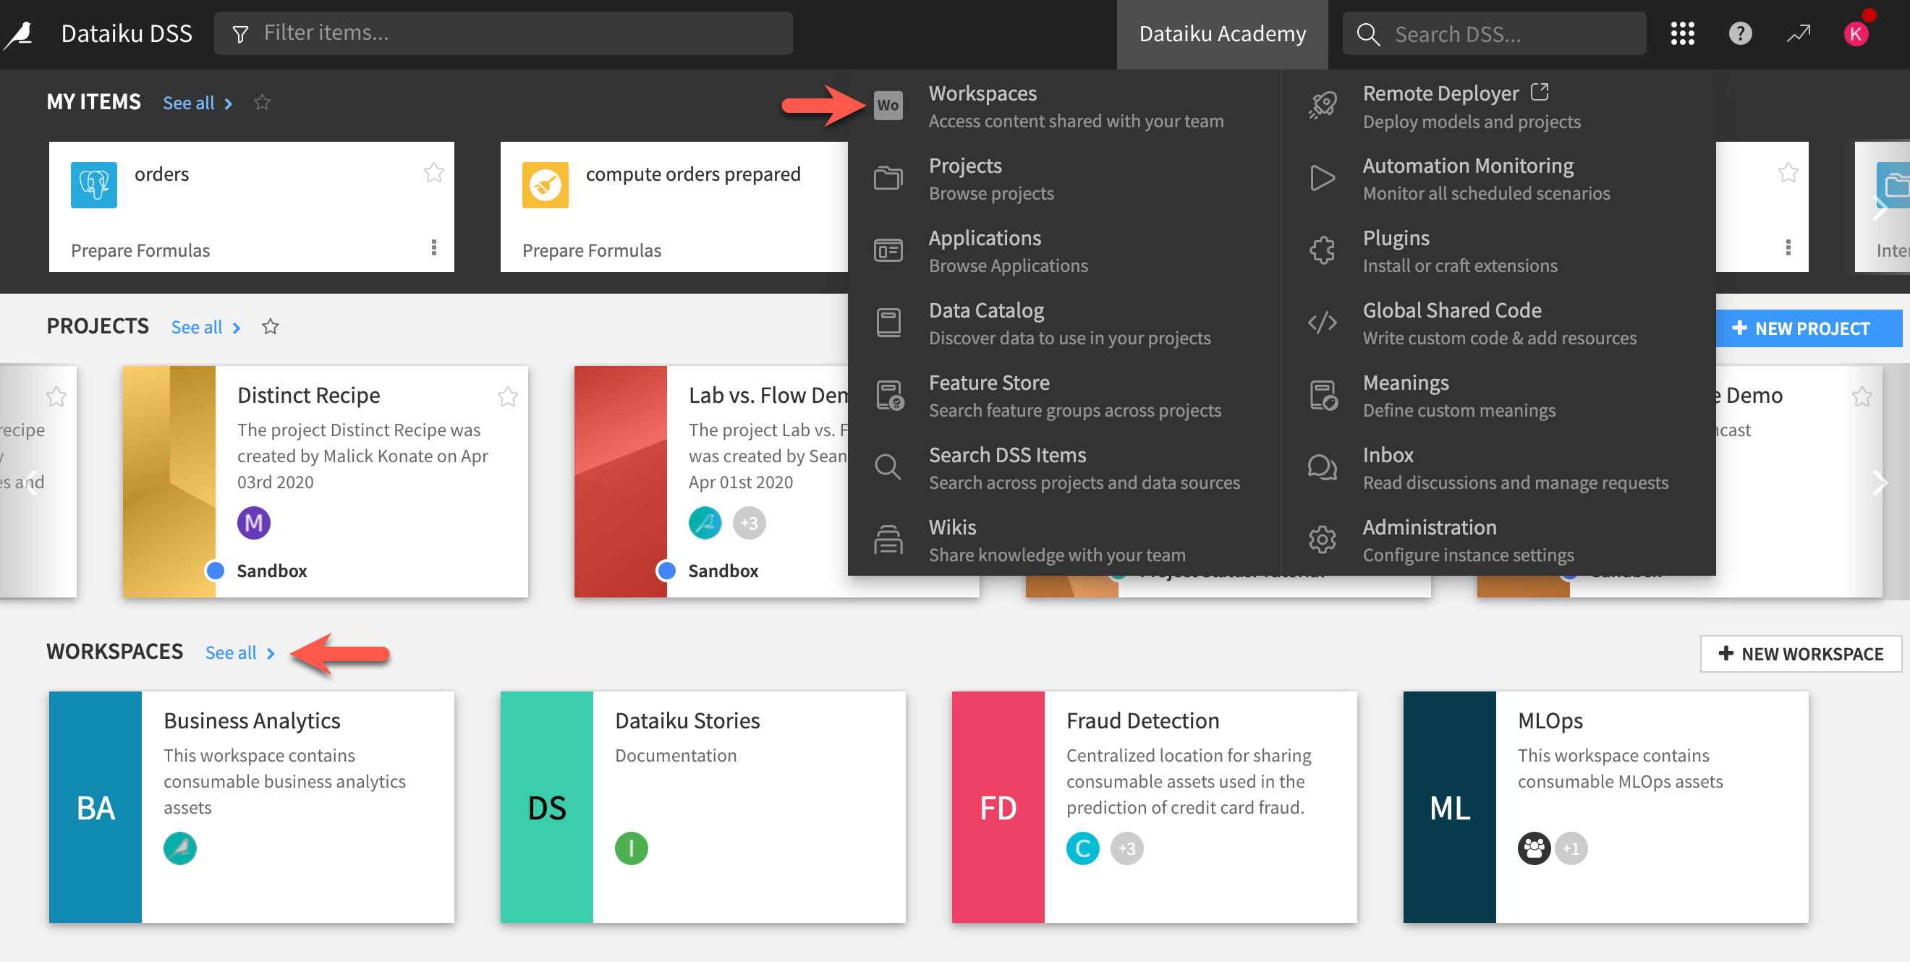Star the Distinct Recipe project

point(508,396)
